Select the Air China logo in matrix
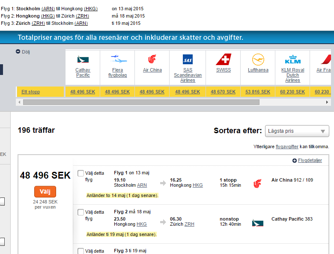 [x=152, y=59]
